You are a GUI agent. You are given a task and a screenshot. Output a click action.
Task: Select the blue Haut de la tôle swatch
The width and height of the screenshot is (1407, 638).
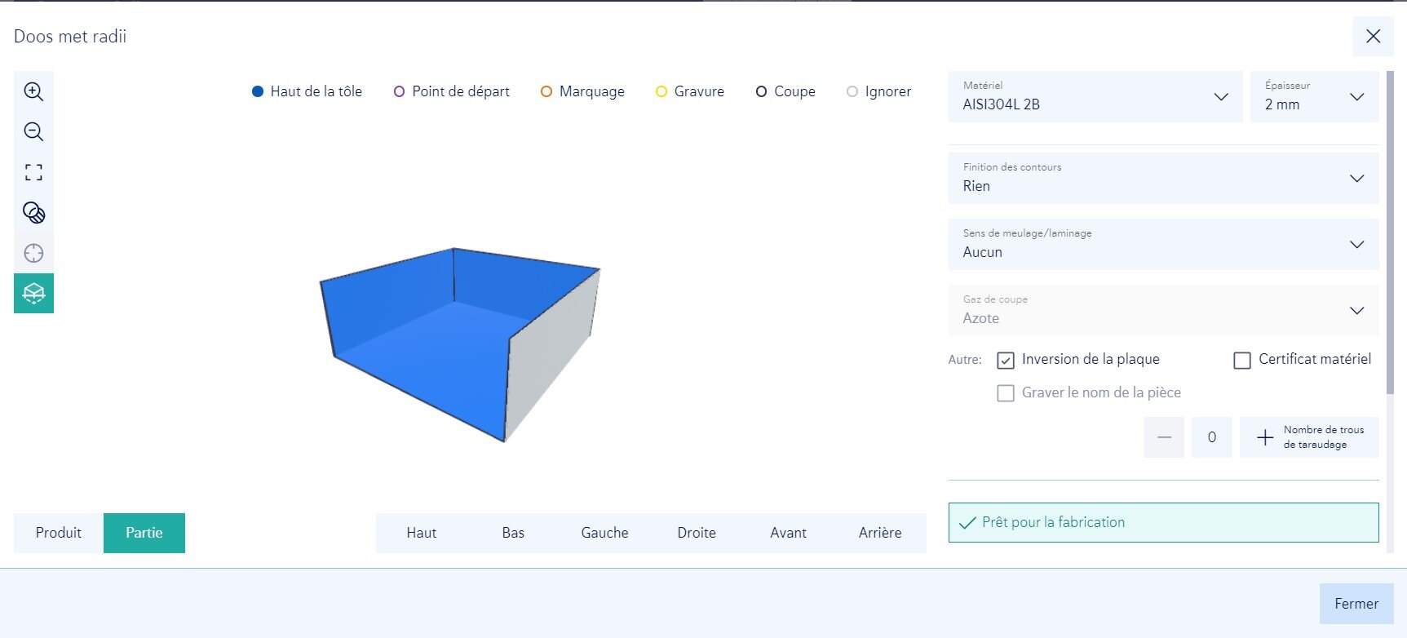point(258,91)
